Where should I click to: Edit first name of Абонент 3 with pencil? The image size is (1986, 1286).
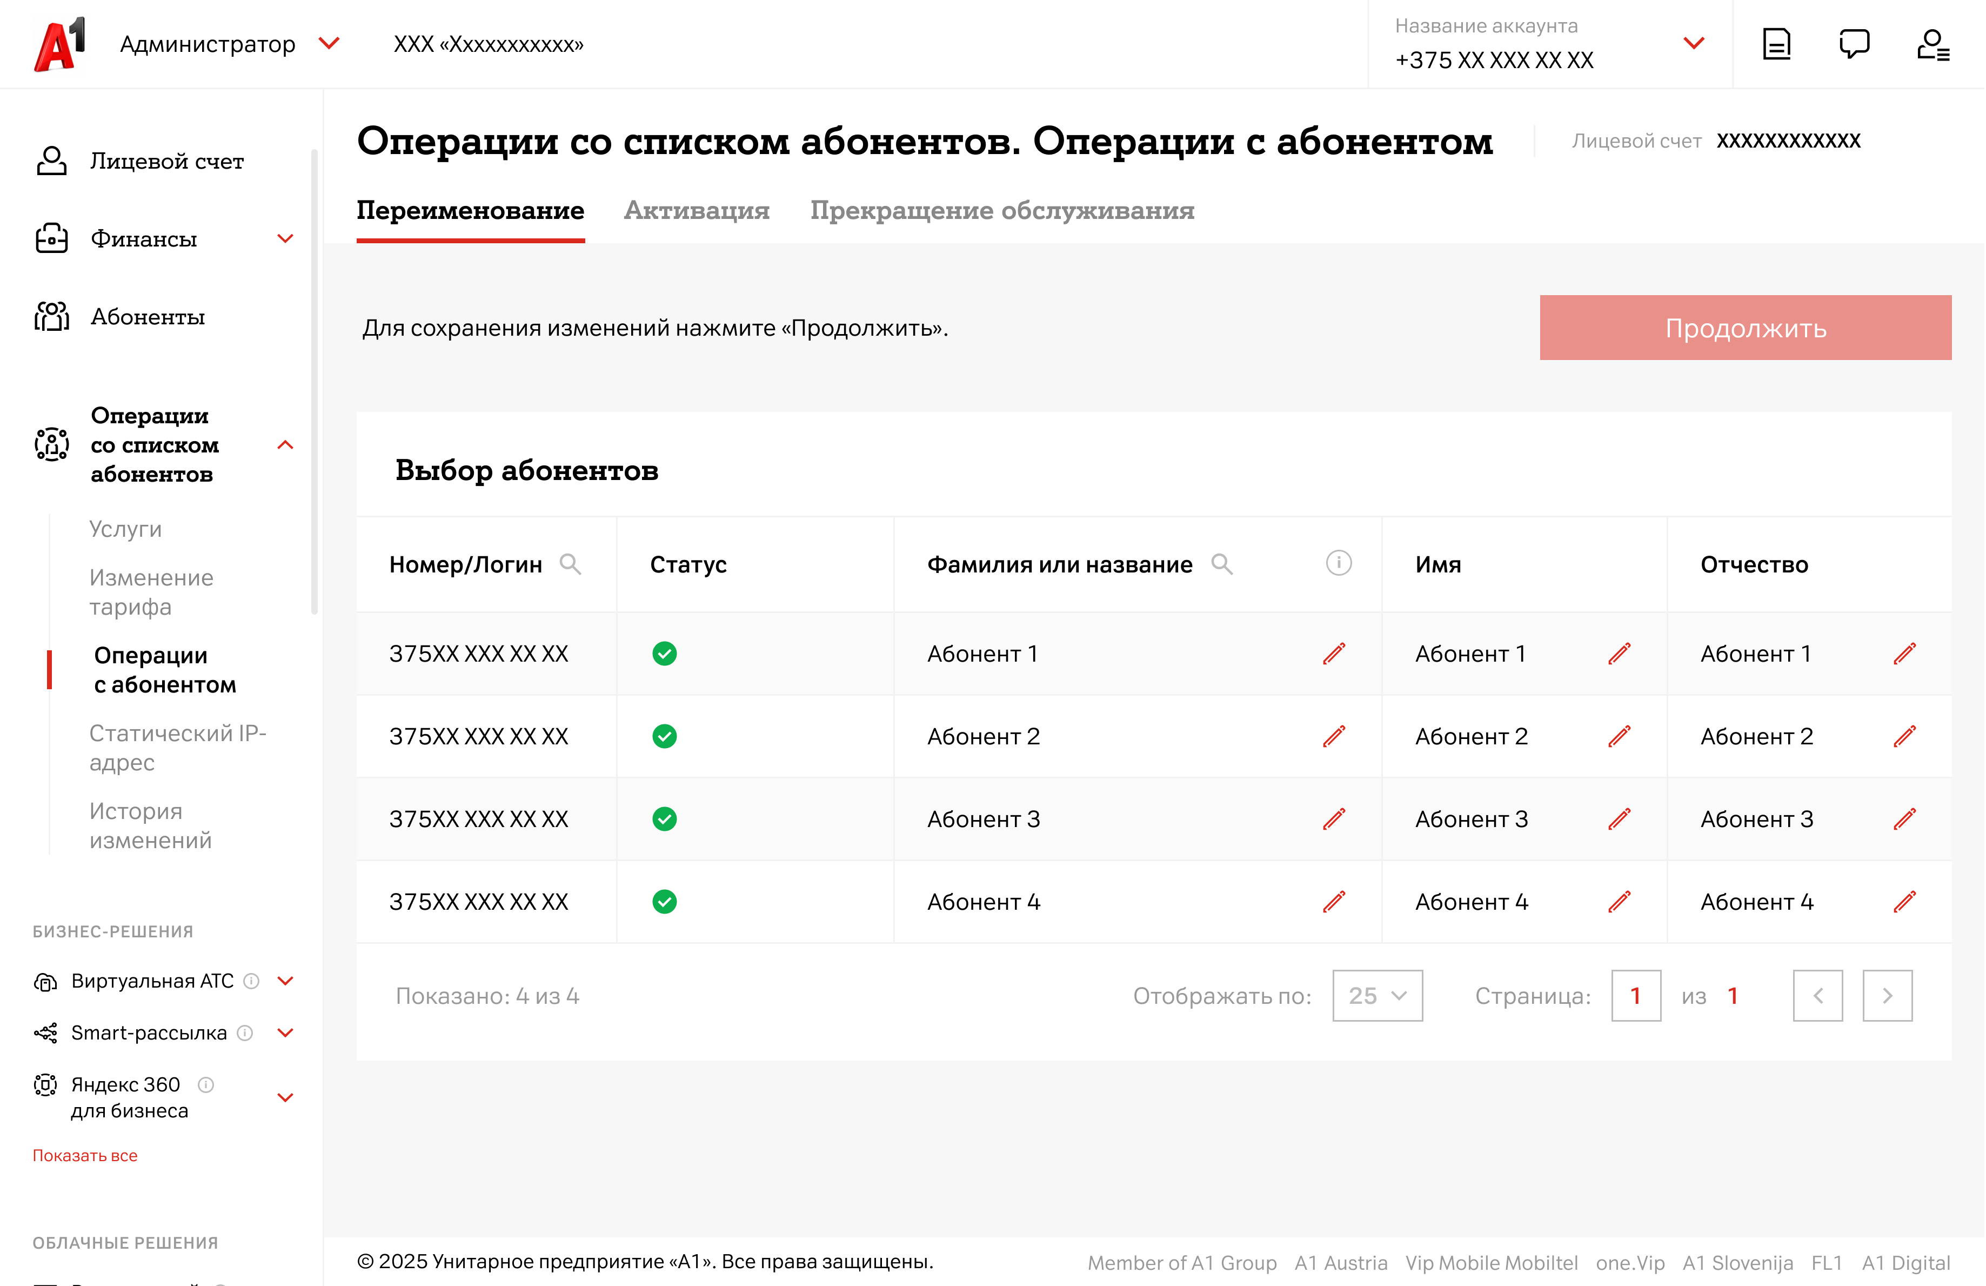point(1619,818)
